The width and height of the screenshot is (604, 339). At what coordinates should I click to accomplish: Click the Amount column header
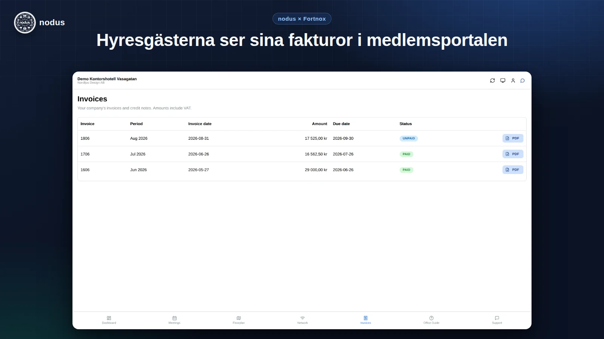click(319, 124)
